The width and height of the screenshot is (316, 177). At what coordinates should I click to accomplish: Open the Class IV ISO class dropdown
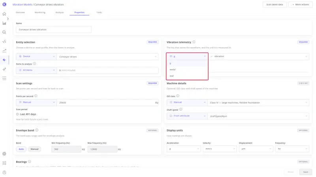coord(258,103)
